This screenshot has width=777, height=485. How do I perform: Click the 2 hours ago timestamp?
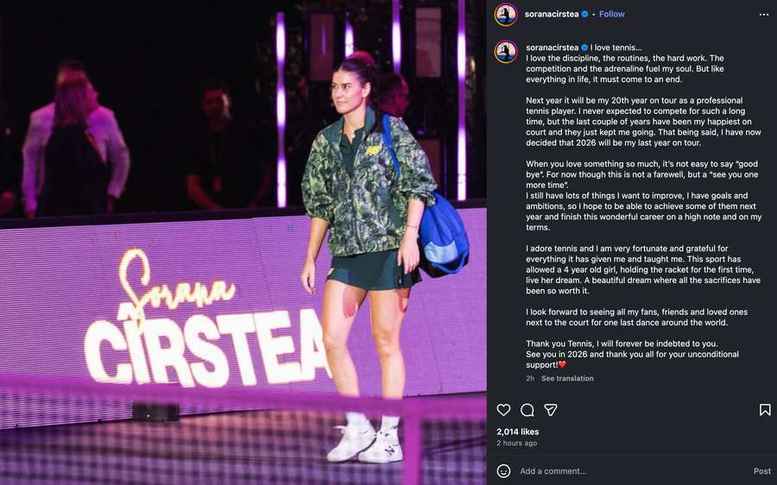click(x=517, y=443)
